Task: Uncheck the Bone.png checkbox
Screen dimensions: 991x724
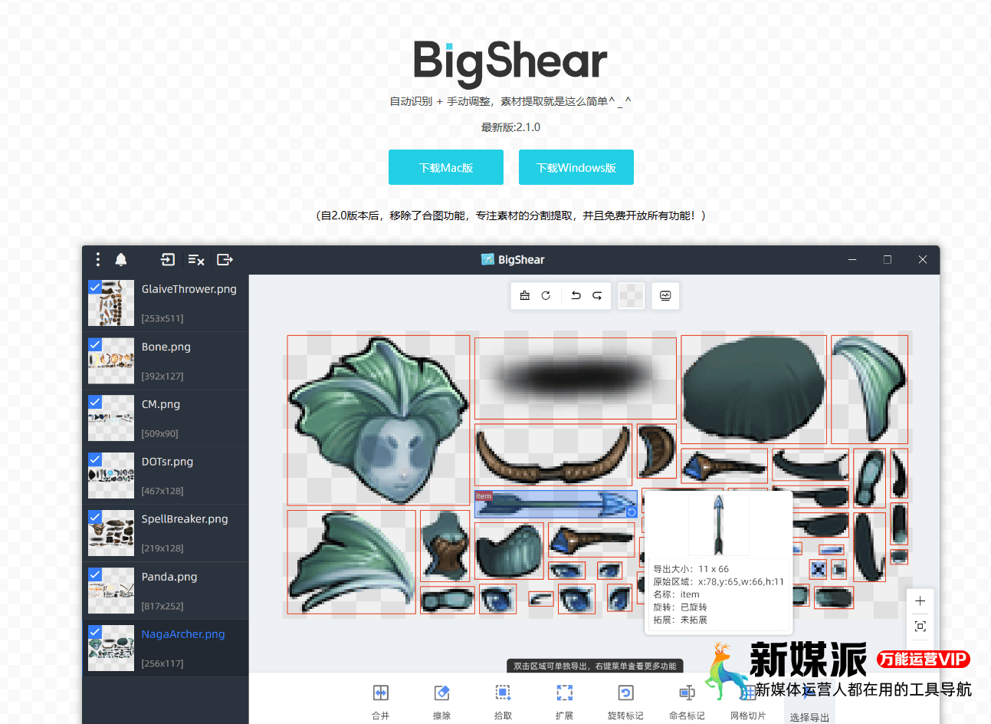Action: [x=95, y=344]
